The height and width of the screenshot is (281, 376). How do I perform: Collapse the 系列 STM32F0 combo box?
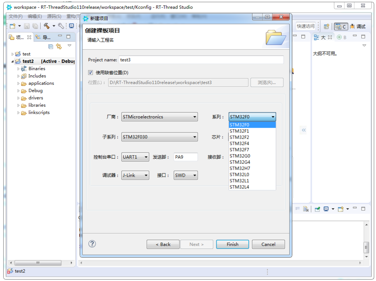252,117
